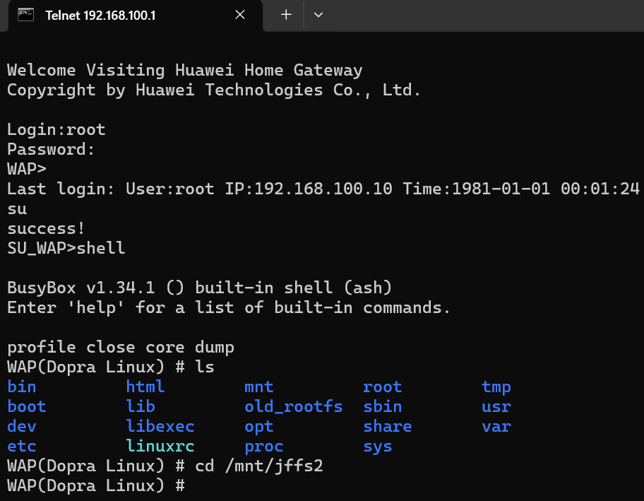The height and width of the screenshot is (501, 644).
Task: Click the 'tmp' directory in listing
Action: (x=496, y=387)
